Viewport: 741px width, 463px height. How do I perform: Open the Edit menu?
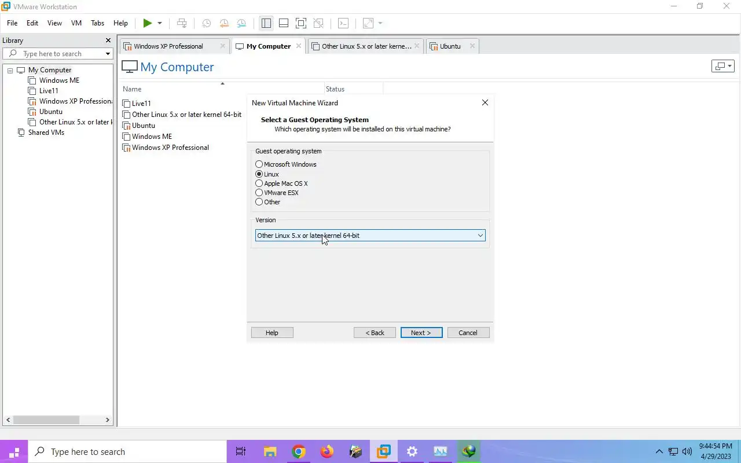(32, 23)
